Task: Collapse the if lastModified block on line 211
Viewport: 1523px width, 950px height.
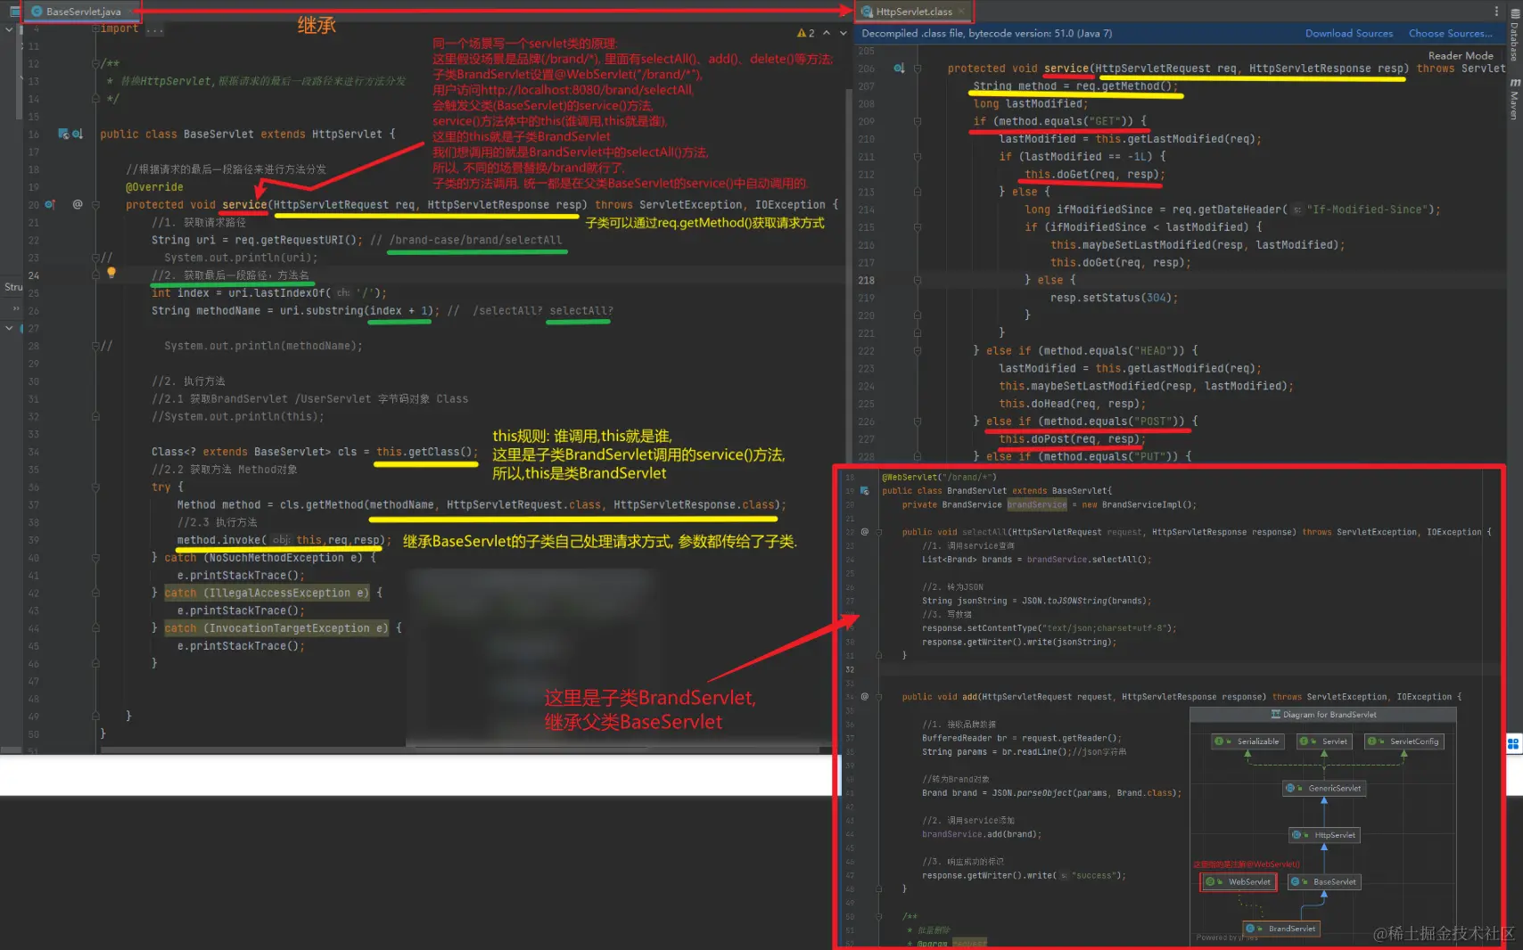Action: [x=917, y=157]
